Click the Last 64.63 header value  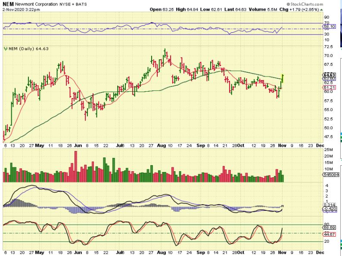pyautogui.click(x=235, y=9)
